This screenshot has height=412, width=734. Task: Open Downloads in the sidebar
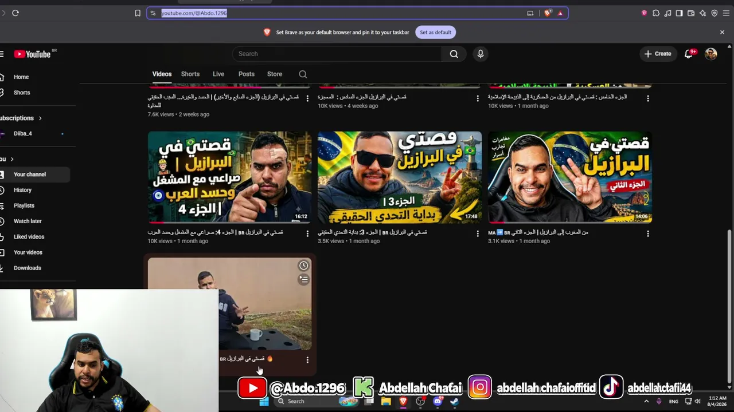[x=35, y=268]
